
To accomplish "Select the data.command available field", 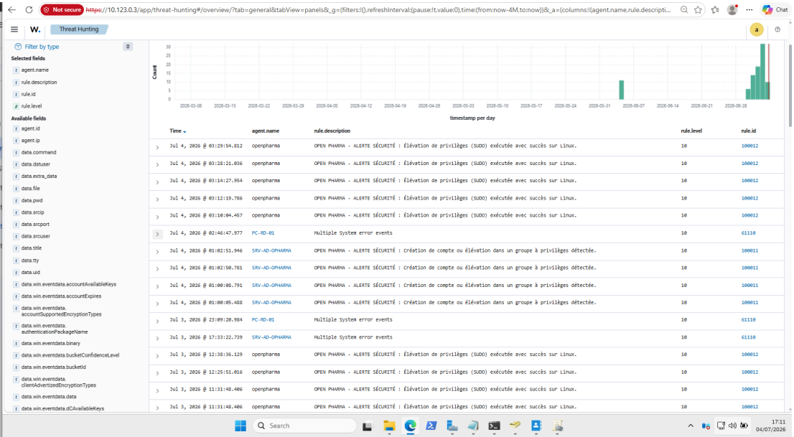I will 39,152.
